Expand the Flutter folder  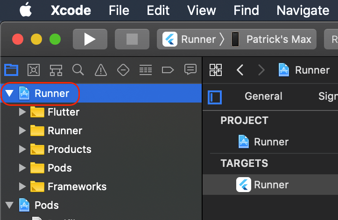22,112
